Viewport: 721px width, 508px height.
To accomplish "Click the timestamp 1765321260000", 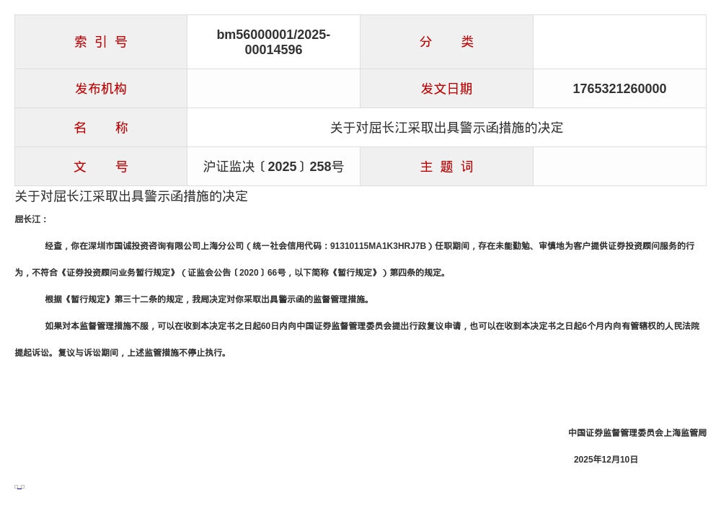I will point(619,88).
